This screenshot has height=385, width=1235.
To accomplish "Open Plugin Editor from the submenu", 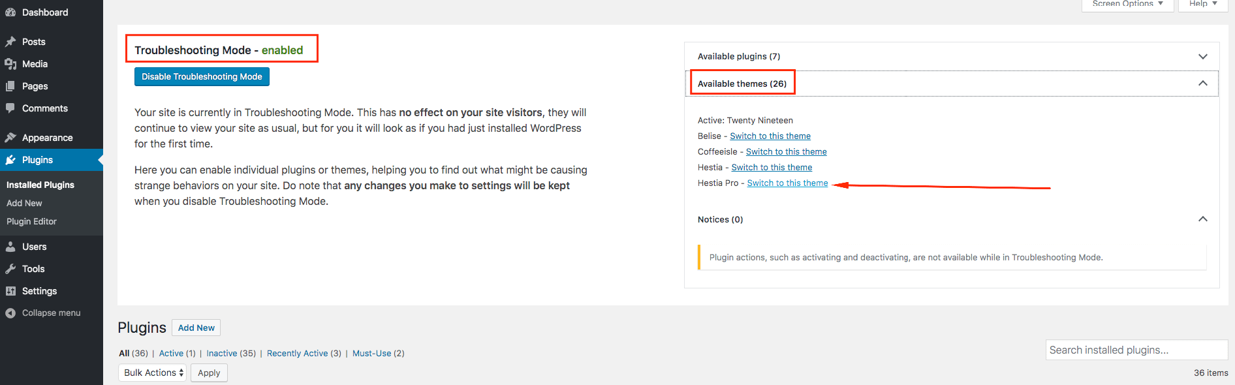I will 31,221.
